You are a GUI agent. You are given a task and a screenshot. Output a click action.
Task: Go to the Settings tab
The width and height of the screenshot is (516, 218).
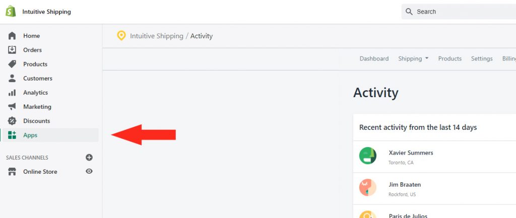click(482, 58)
